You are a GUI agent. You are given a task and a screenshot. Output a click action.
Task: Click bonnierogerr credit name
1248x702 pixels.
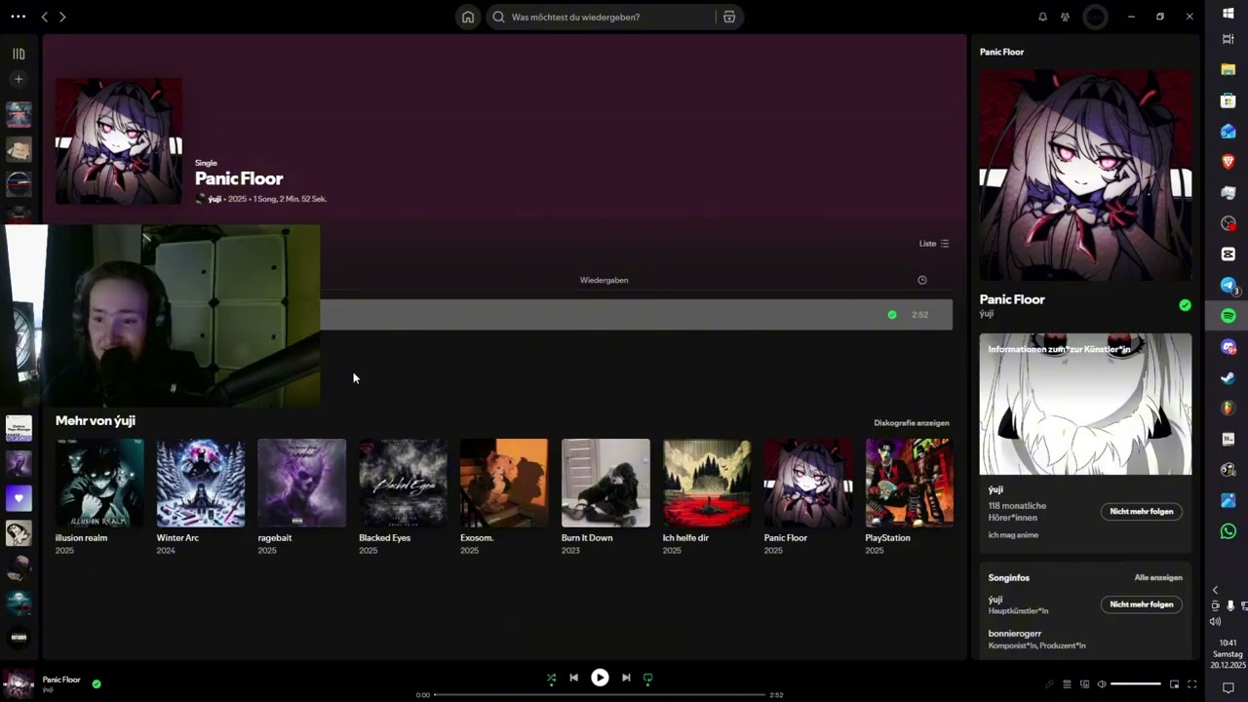[x=1015, y=634]
